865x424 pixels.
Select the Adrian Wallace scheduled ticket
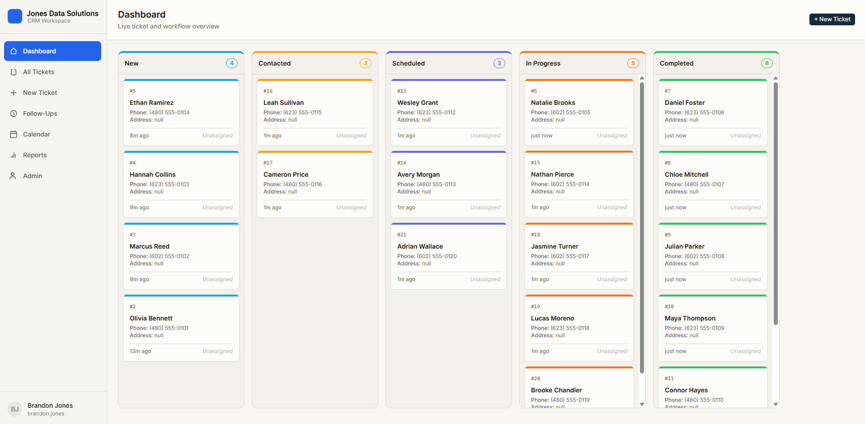click(x=449, y=256)
